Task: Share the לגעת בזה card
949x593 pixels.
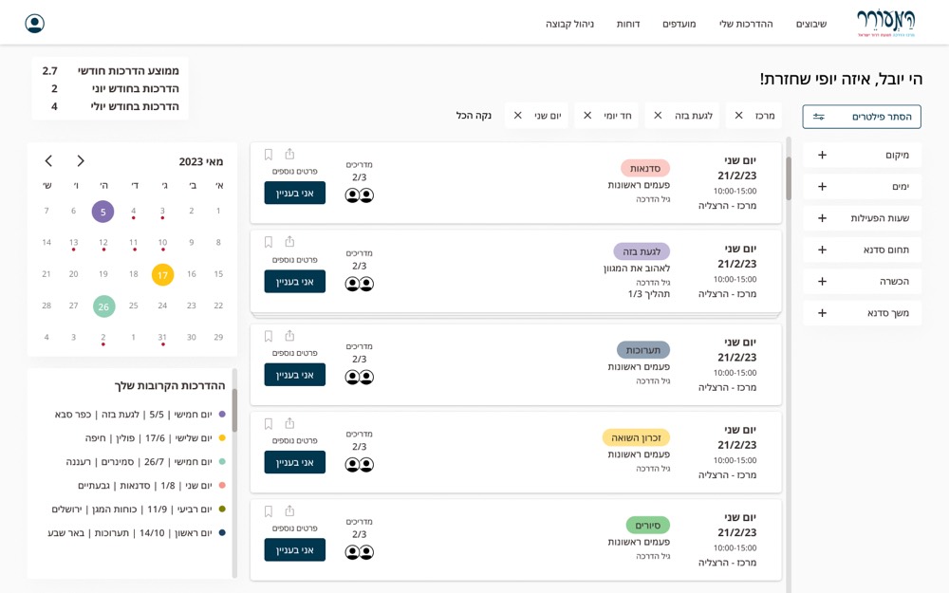Action: (x=289, y=241)
